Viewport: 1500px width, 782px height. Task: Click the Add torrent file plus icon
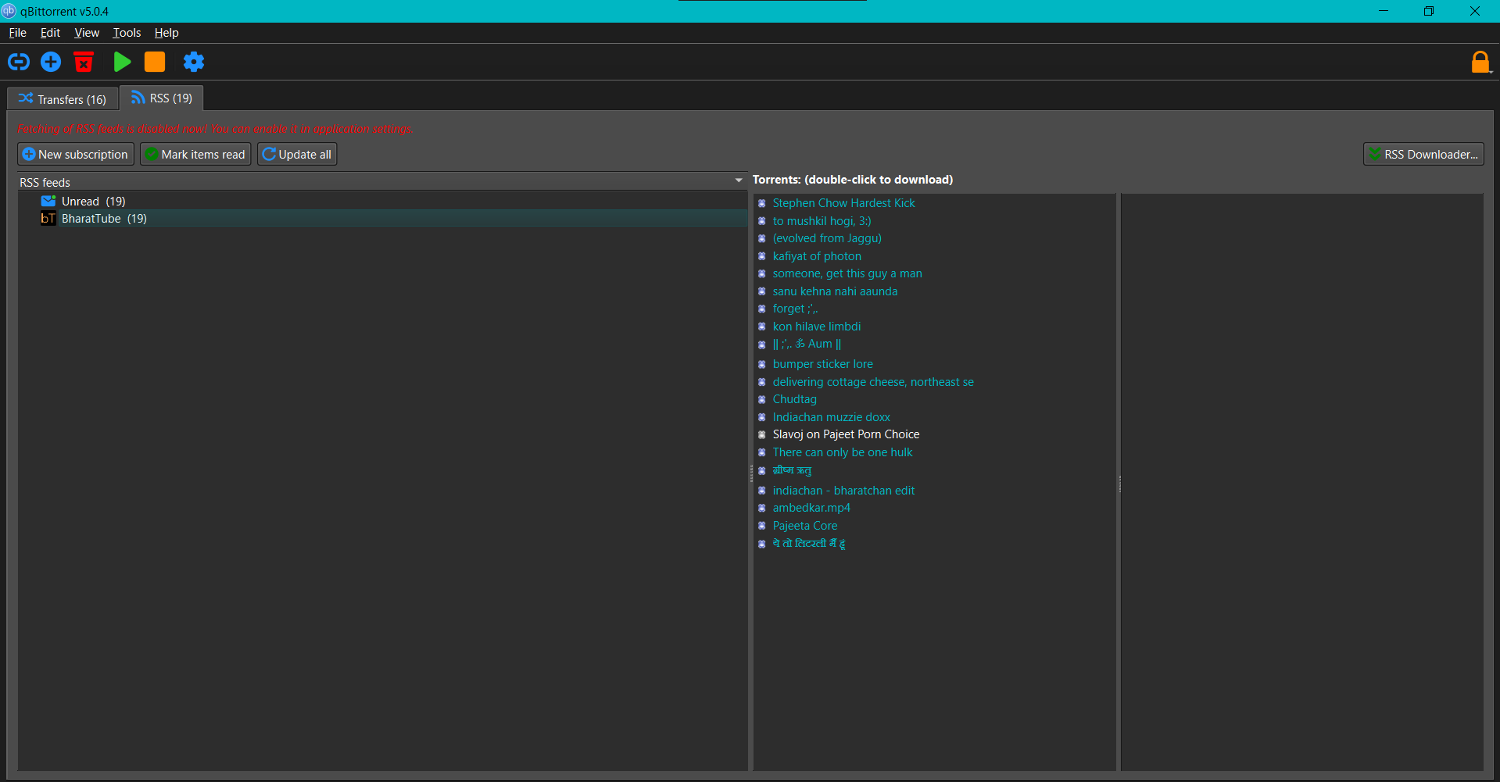pyautogui.click(x=51, y=62)
